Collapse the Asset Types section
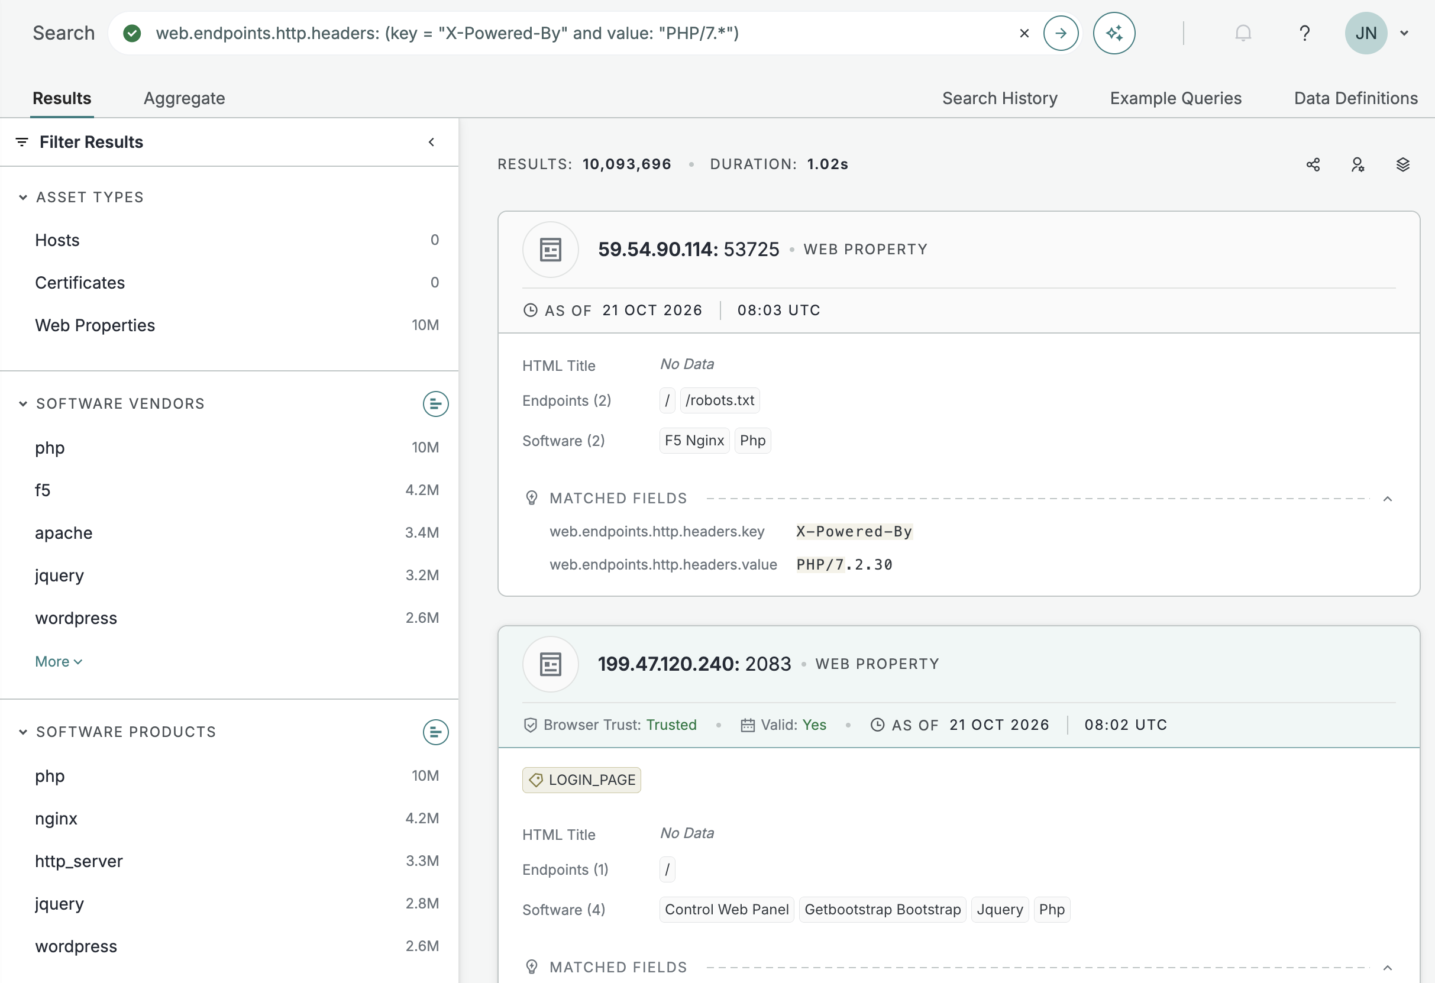This screenshot has height=983, width=1435. 23,198
